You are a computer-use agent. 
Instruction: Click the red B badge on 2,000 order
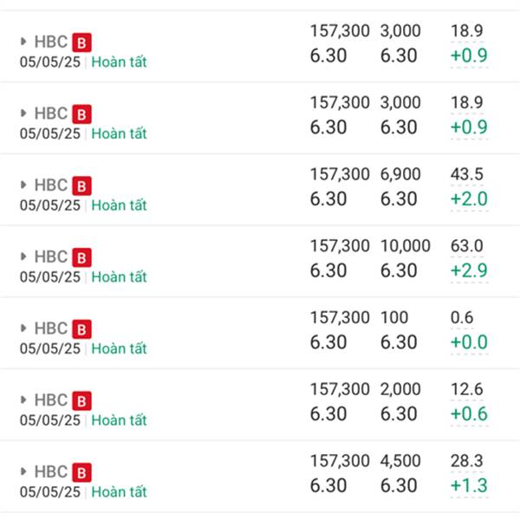(82, 401)
